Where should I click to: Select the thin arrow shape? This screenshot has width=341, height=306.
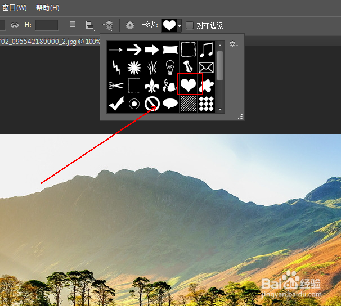pos(116,49)
